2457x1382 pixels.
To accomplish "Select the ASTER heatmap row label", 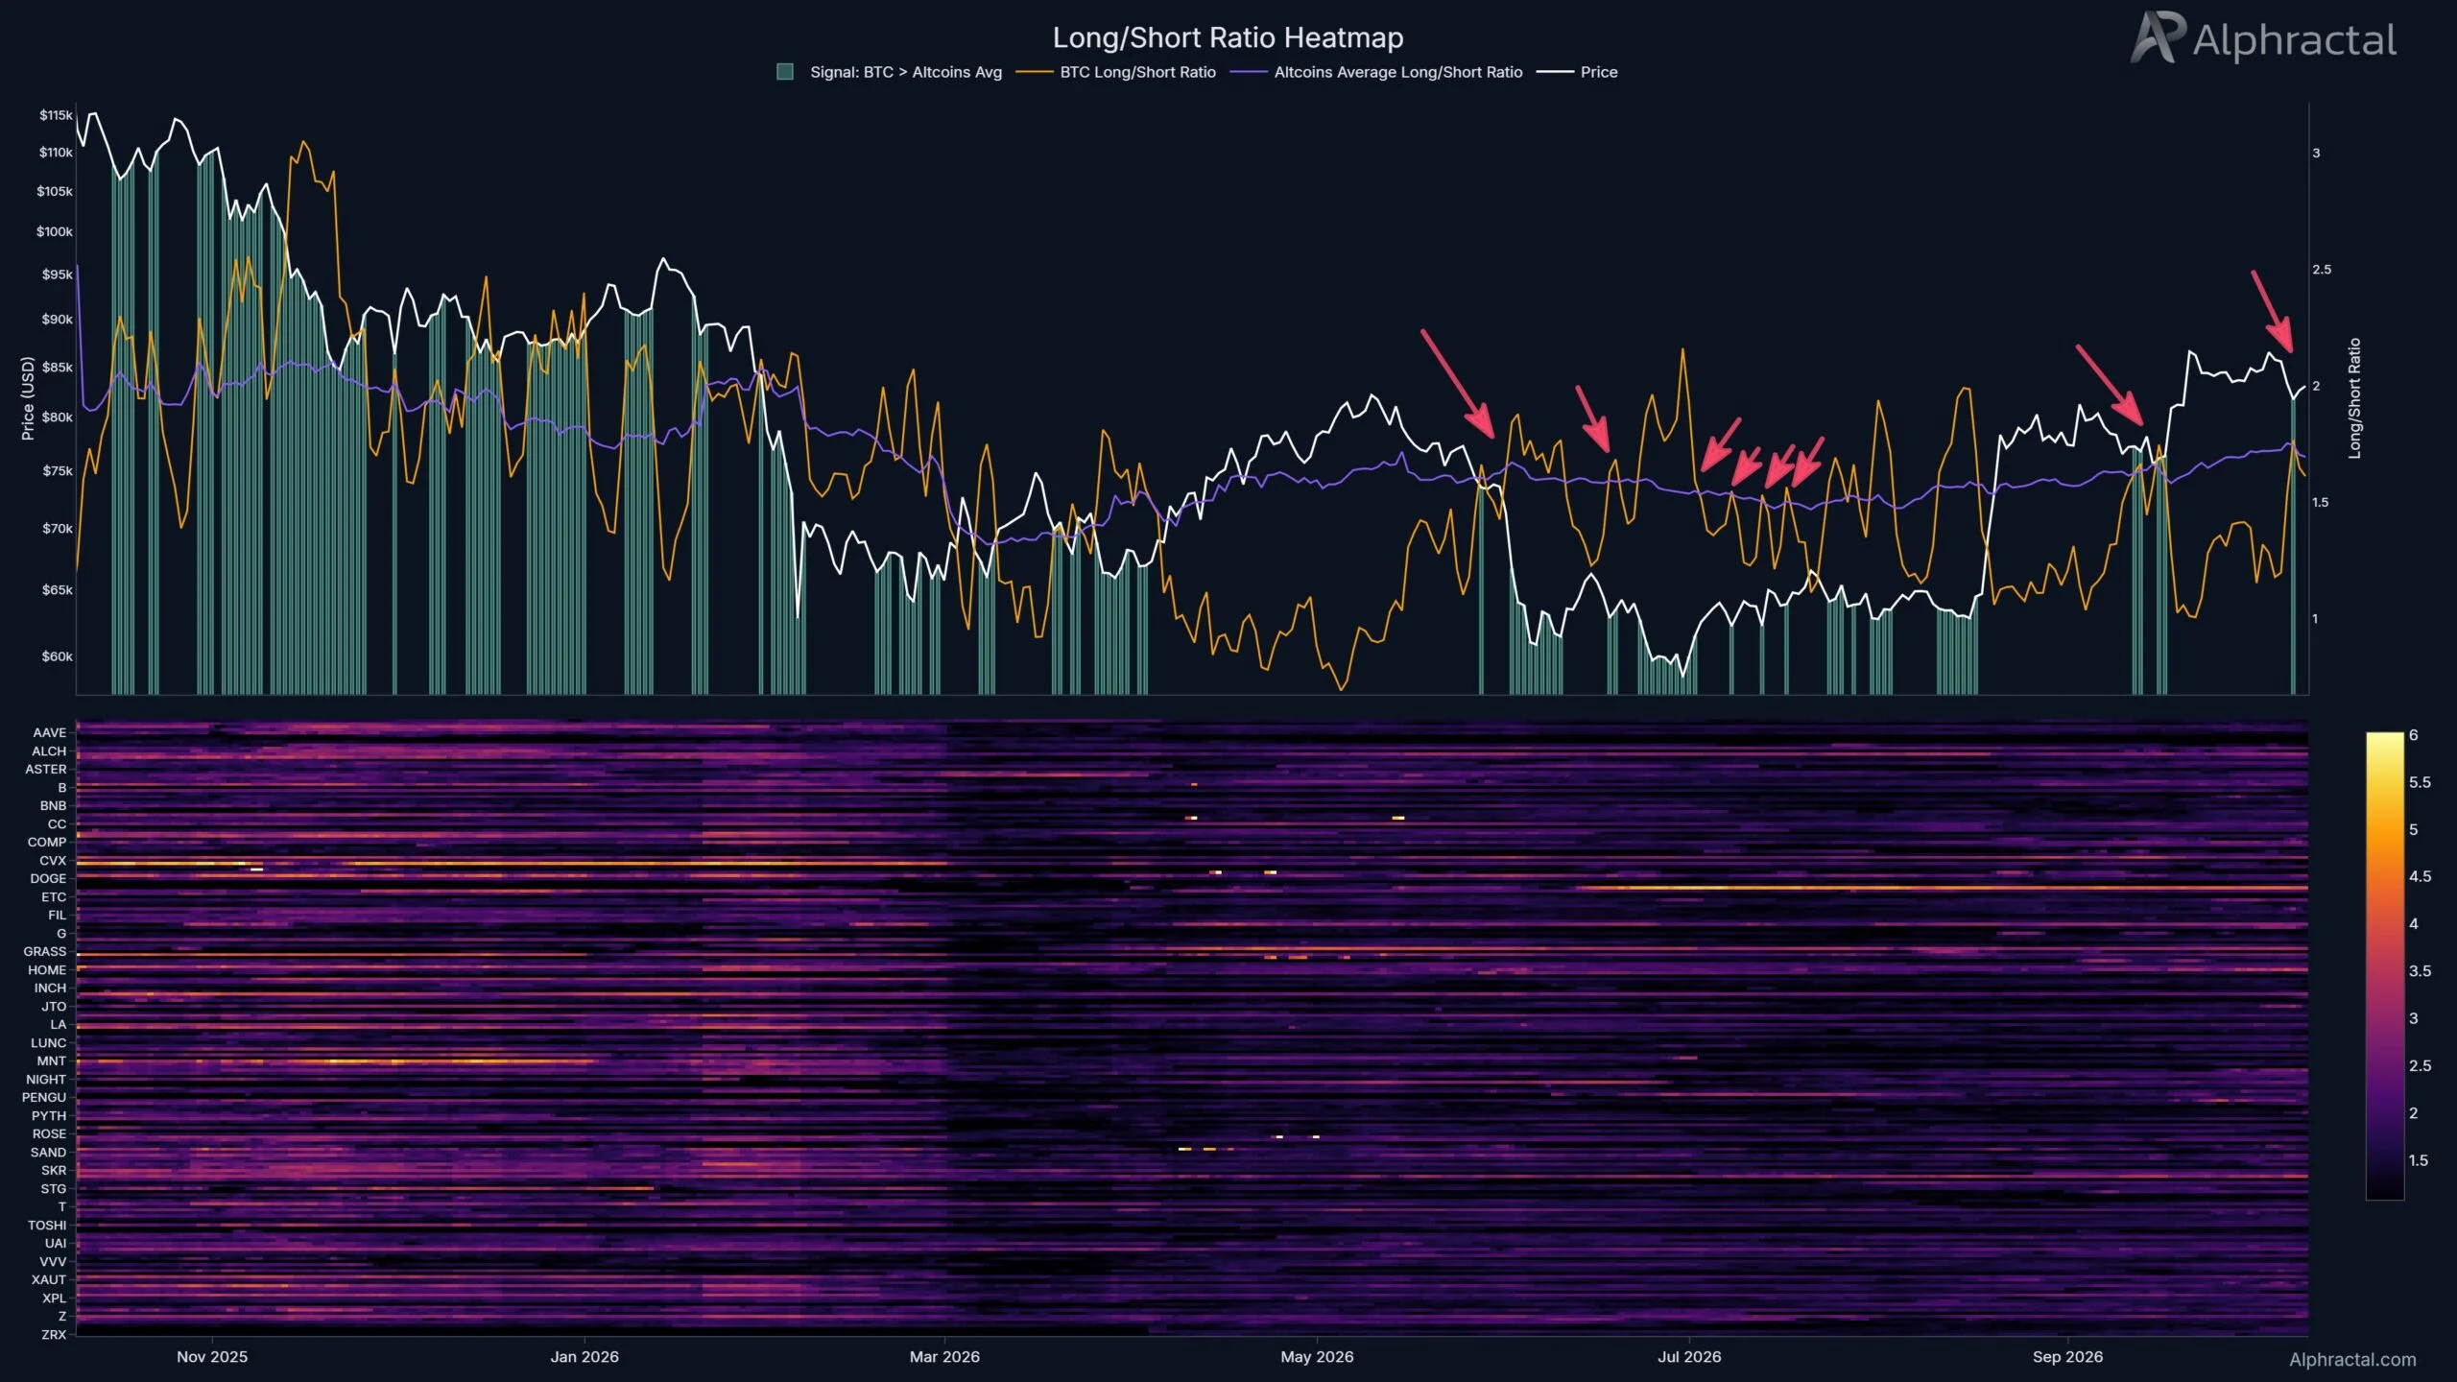I will (x=46, y=769).
